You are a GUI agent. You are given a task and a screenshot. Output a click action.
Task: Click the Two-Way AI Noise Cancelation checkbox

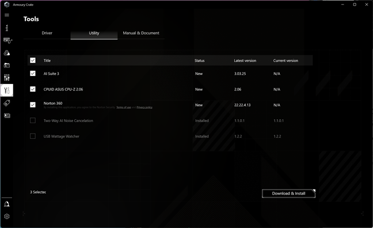(33, 120)
